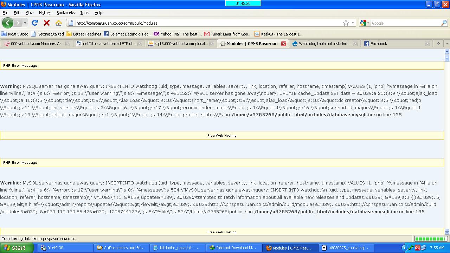
Task: Click the network connection tray icon
Action: click(423, 248)
